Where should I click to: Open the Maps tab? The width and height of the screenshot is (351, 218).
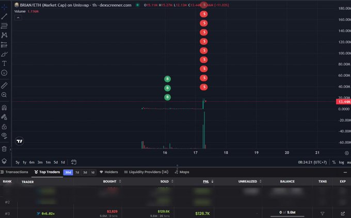pos(182,172)
